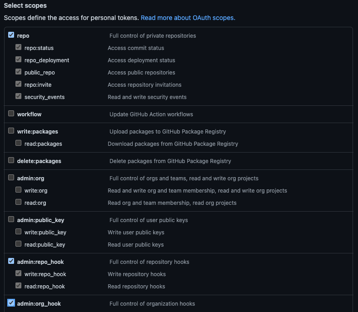
Task: Click 'Full control of organization hooks' text
Action: 152,304
